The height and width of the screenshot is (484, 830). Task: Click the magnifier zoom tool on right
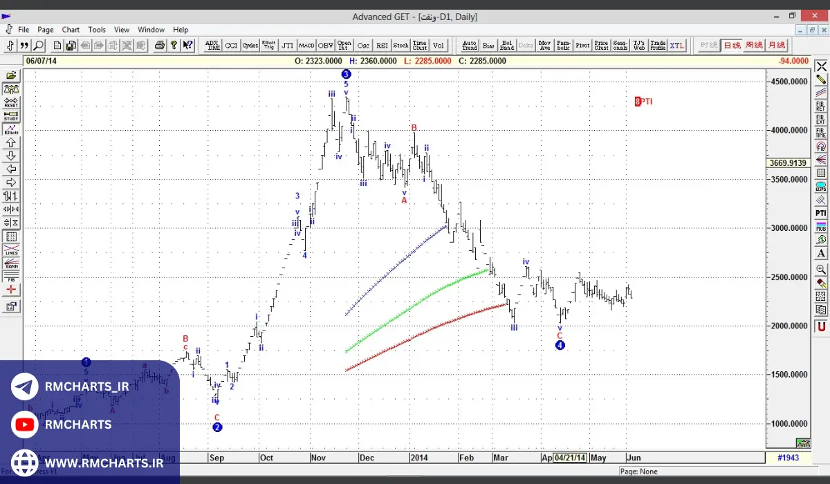[821, 270]
